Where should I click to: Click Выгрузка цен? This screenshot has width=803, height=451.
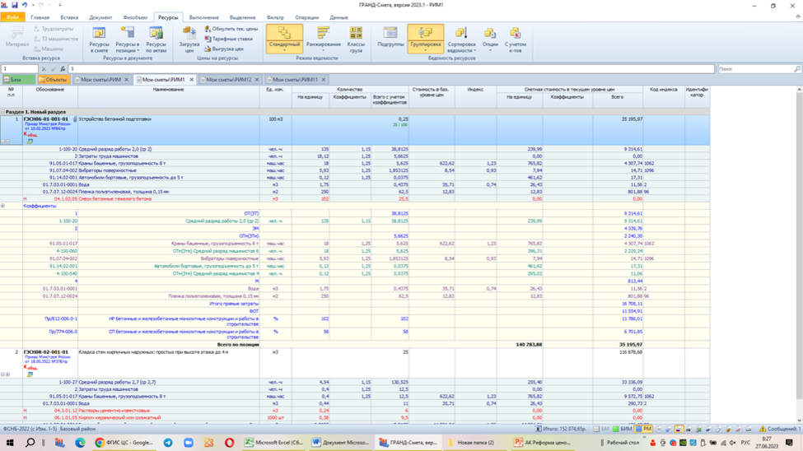(x=224, y=49)
